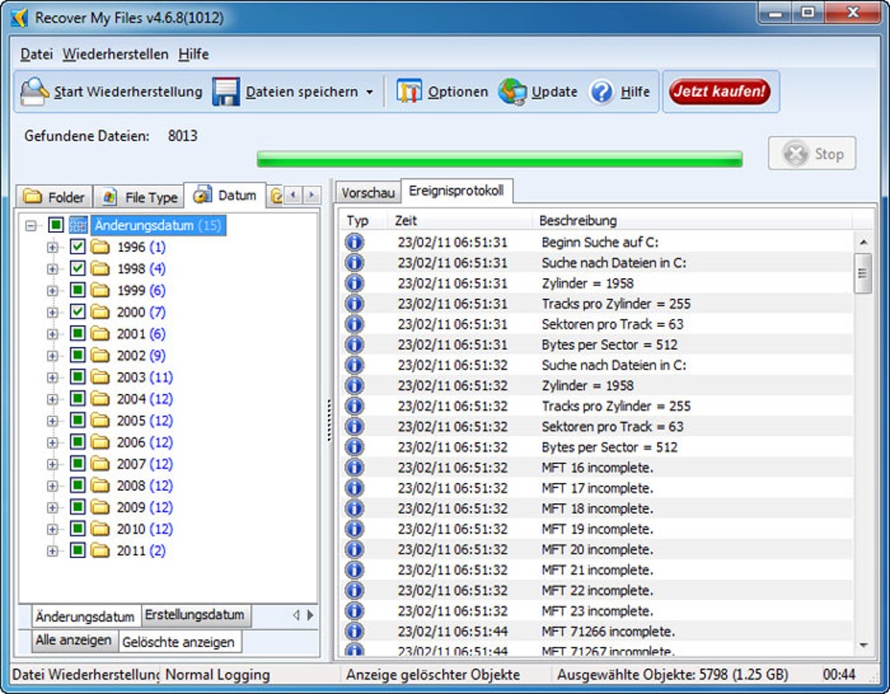Image resolution: width=890 pixels, height=694 pixels.
Task: Expand the 2010 tree node
Action: pos(52,529)
